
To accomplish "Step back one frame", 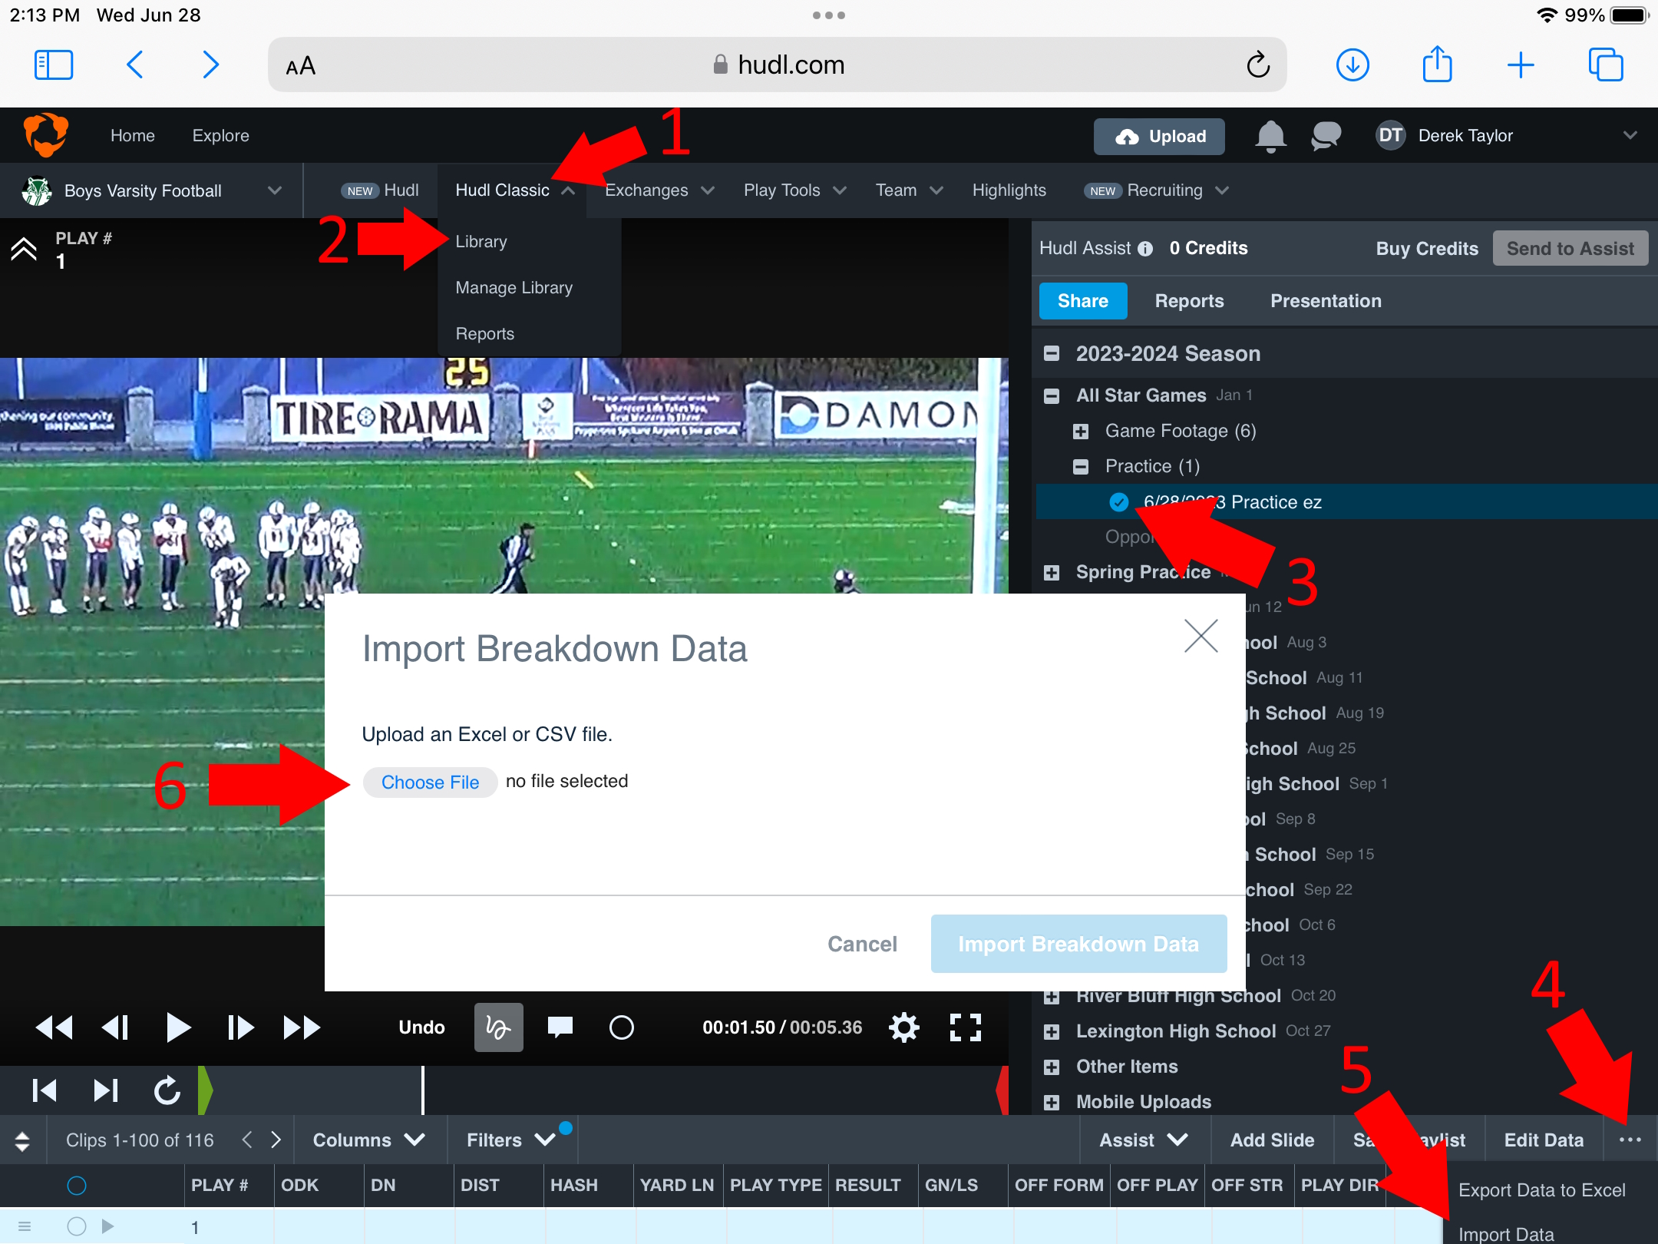I will click(116, 1027).
